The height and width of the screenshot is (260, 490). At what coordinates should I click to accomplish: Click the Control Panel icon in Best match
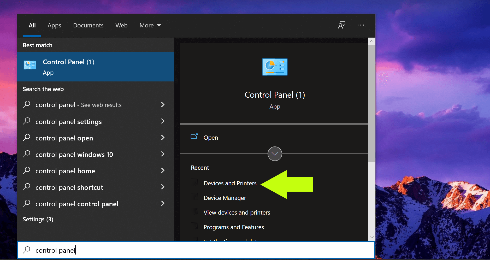[30, 65]
